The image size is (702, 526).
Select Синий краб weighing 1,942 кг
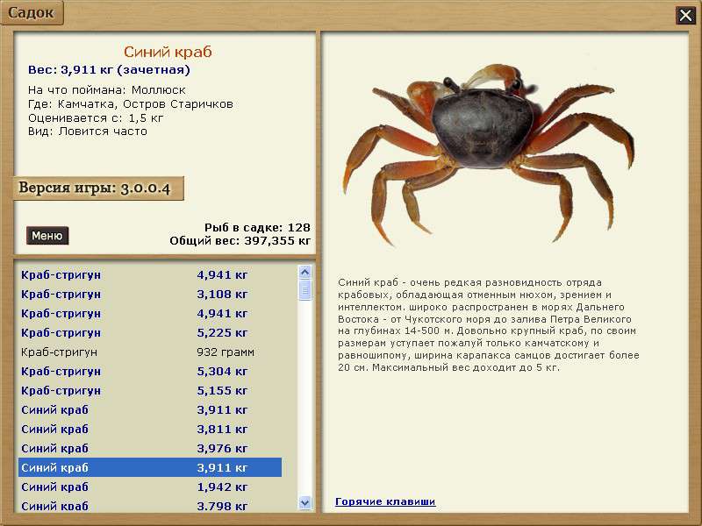149,487
